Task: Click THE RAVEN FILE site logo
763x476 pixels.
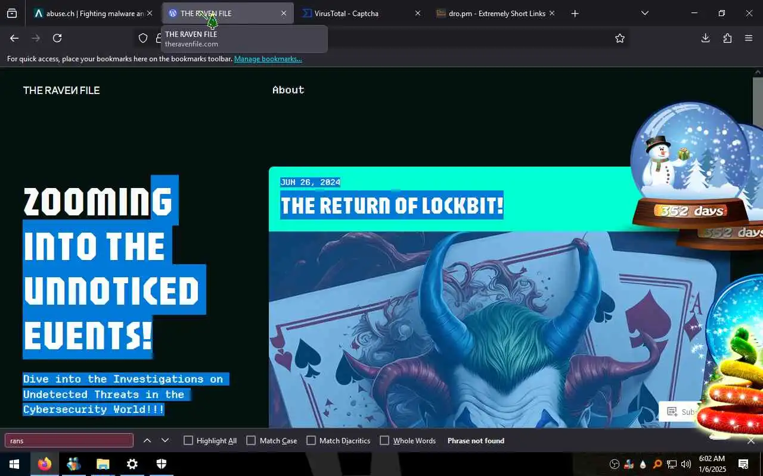Action: pos(61,90)
